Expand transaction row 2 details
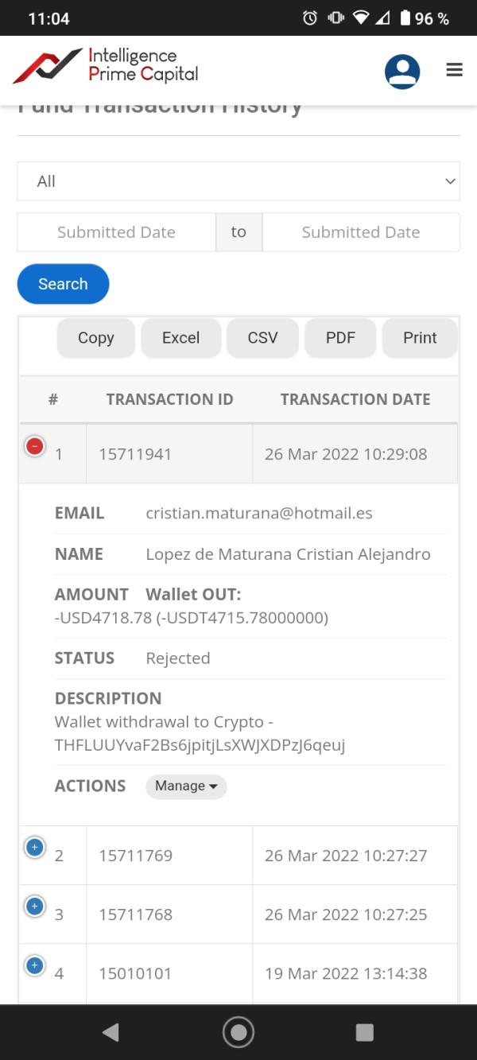This screenshot has width=477, height=1060. pos(34,848)
